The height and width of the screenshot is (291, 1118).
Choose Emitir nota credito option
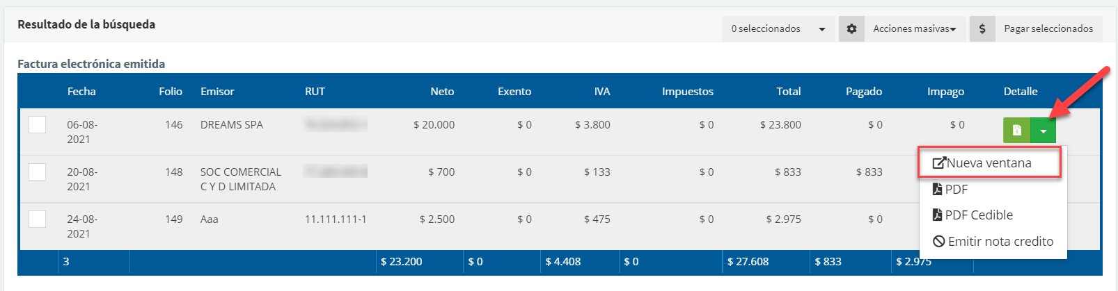pos(1000,242)
